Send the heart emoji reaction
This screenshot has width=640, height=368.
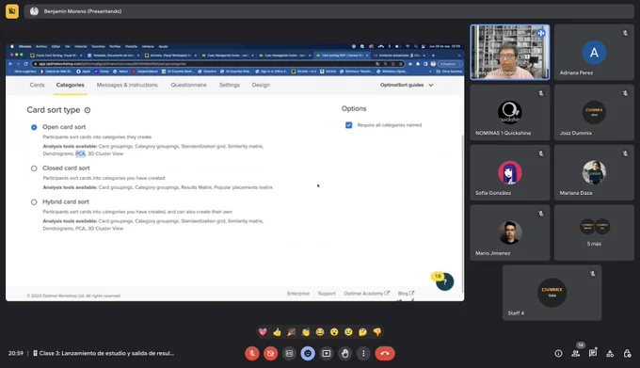[263, 332]
